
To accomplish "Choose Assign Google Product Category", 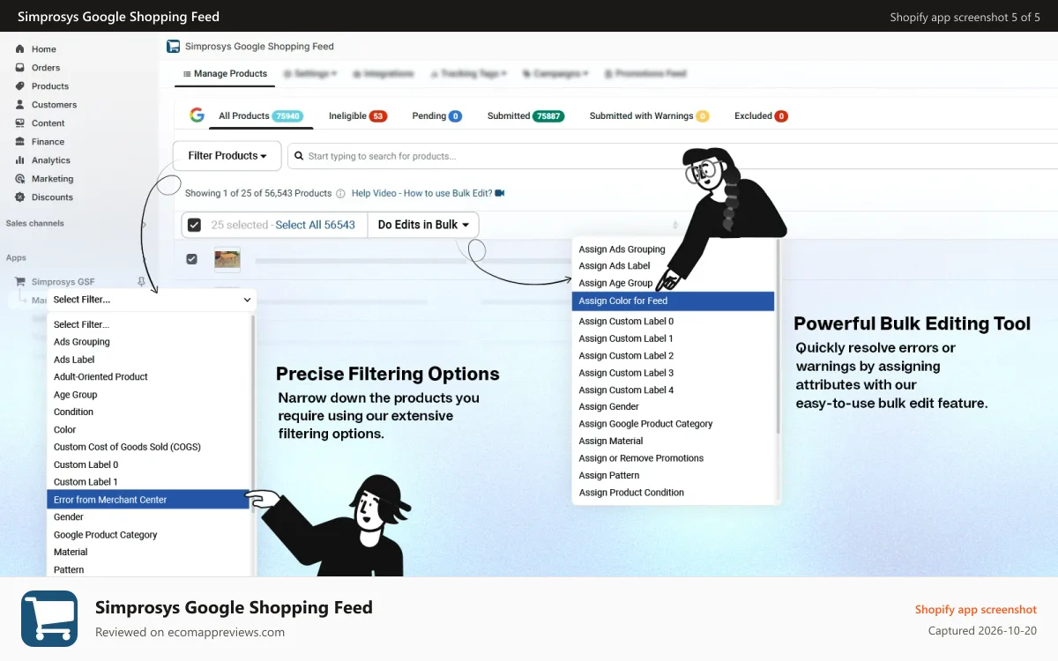I will [x=645, y=424].
